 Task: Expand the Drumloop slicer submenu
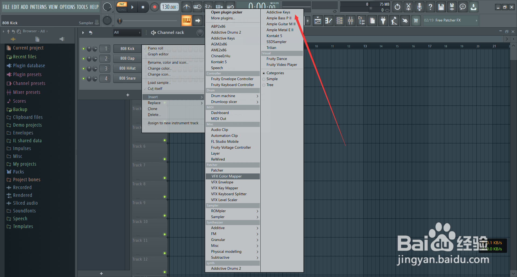pyautogui.click(x=233, y=102)
